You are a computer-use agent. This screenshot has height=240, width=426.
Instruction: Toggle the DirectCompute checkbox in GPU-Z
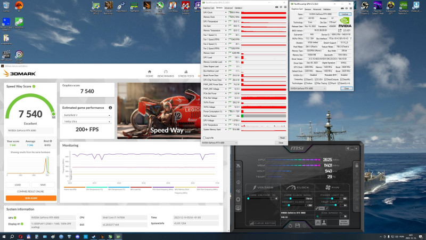(325, 79)
